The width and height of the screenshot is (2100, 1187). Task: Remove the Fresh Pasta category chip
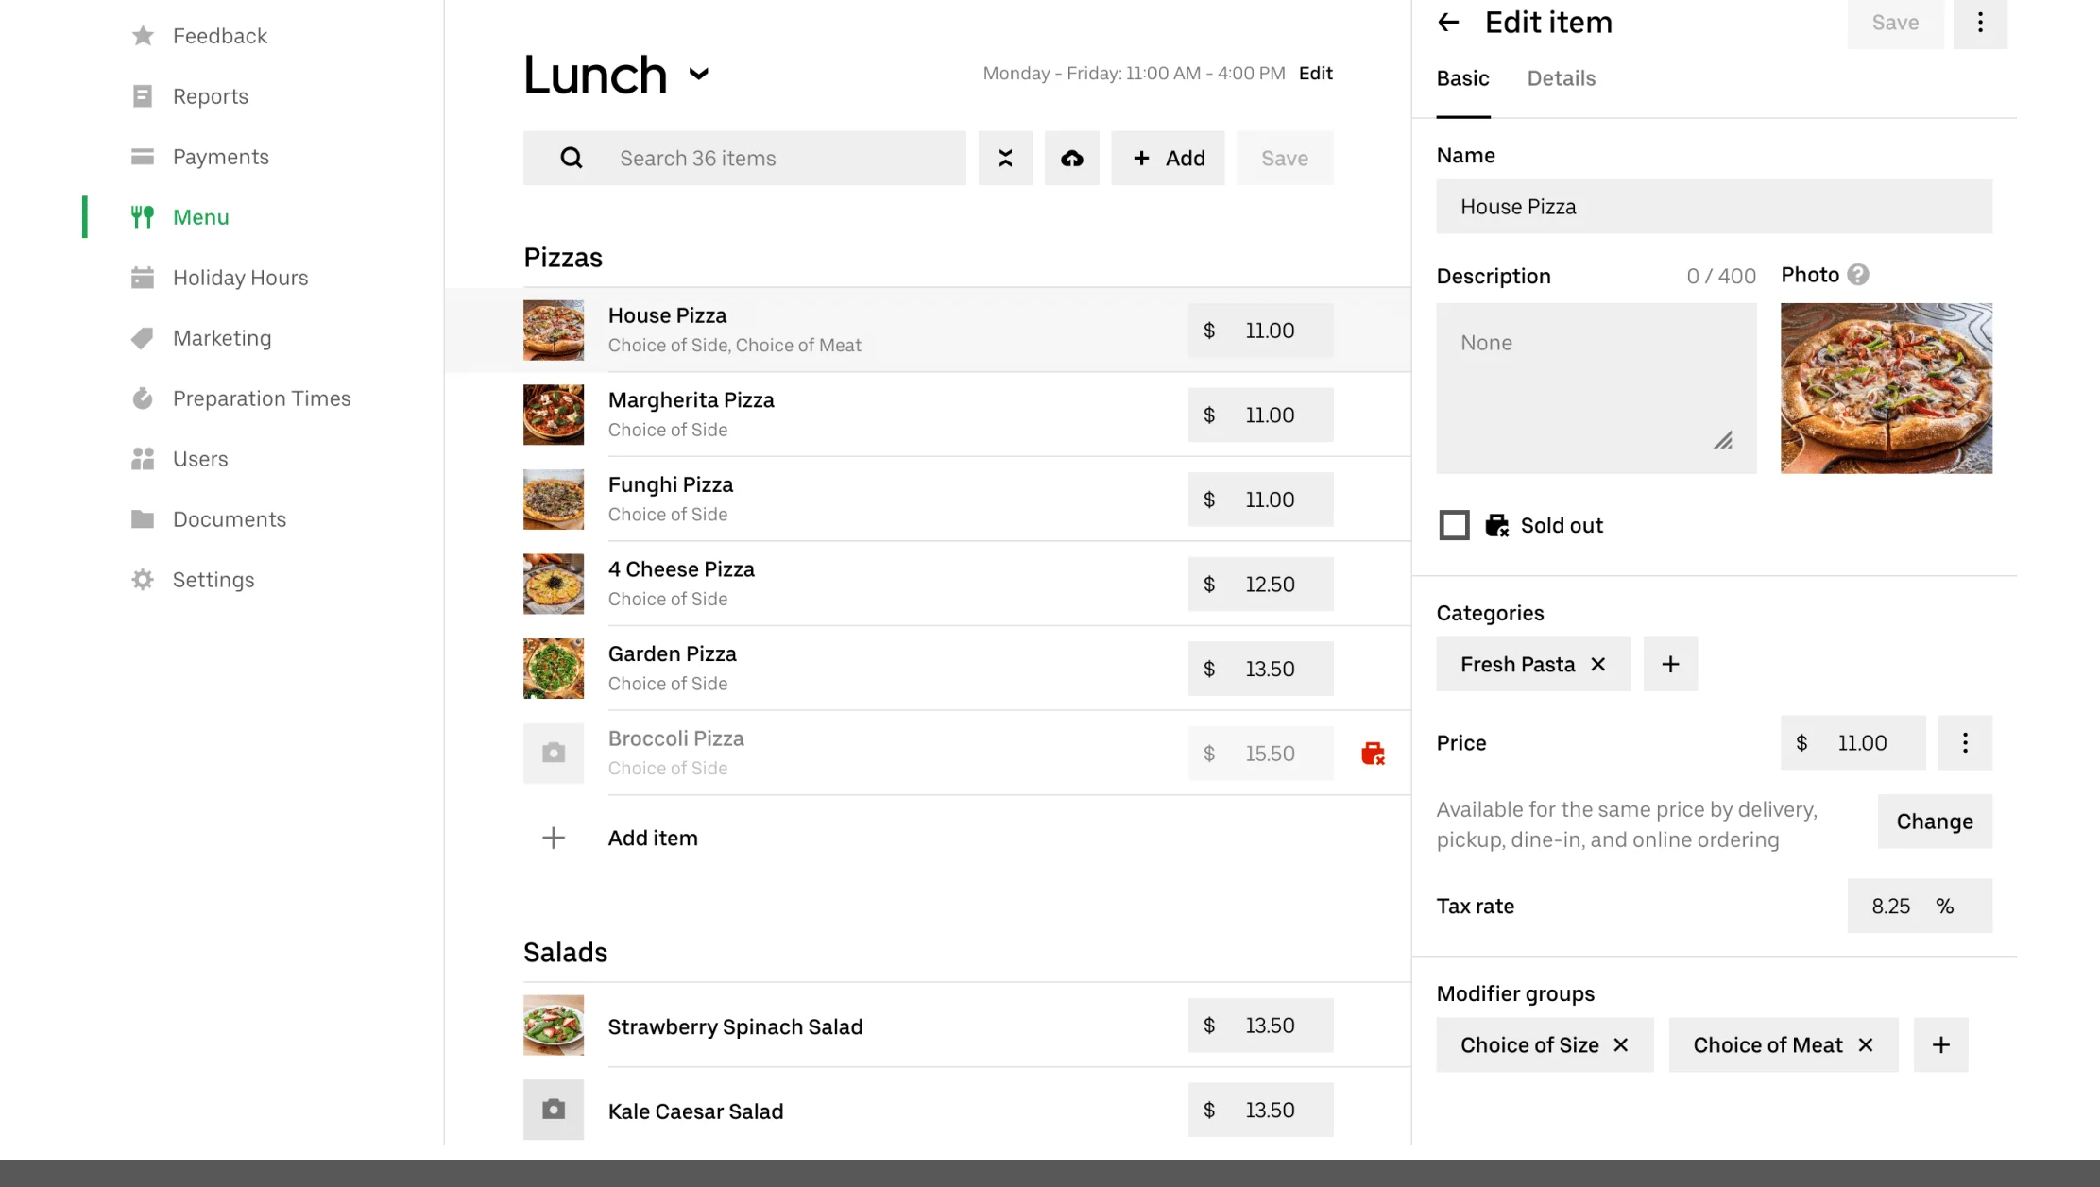[x=1597, y=664]
